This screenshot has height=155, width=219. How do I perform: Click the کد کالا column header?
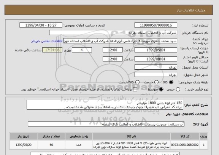coord(185,136)
